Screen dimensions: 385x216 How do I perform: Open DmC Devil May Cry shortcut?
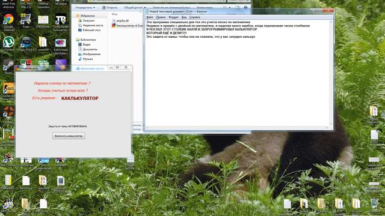point(26,4)
